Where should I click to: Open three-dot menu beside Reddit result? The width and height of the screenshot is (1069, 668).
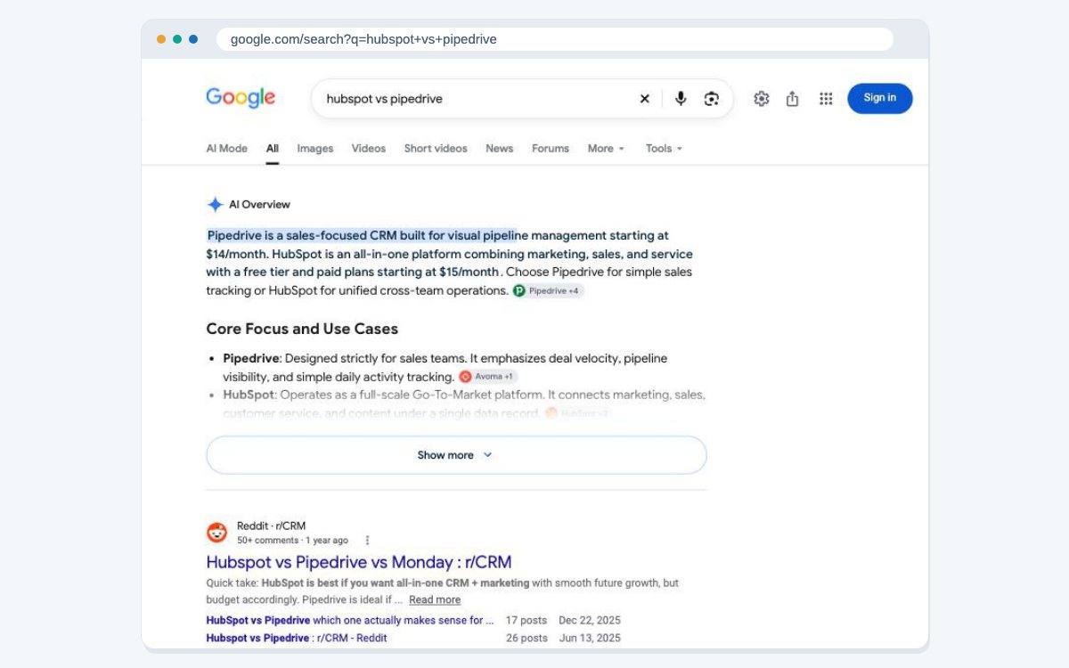click(x=367, y=541)
